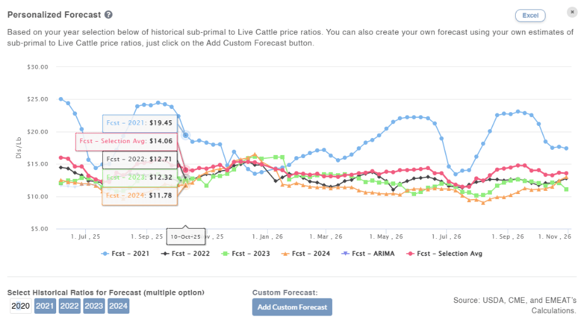Toggle Fcst - 2021 legend series
The width and height of the screenshot is (584, 320).
pyautogui.click(x=127, y=253)
